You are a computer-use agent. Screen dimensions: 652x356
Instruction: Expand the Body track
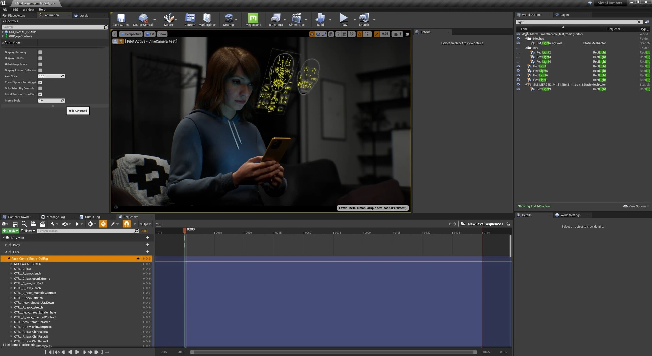coord(6,245)
